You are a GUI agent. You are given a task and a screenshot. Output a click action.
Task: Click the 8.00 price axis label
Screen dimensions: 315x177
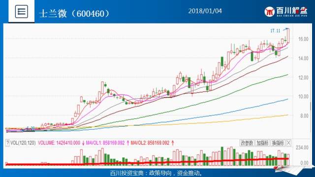(304, 116)
